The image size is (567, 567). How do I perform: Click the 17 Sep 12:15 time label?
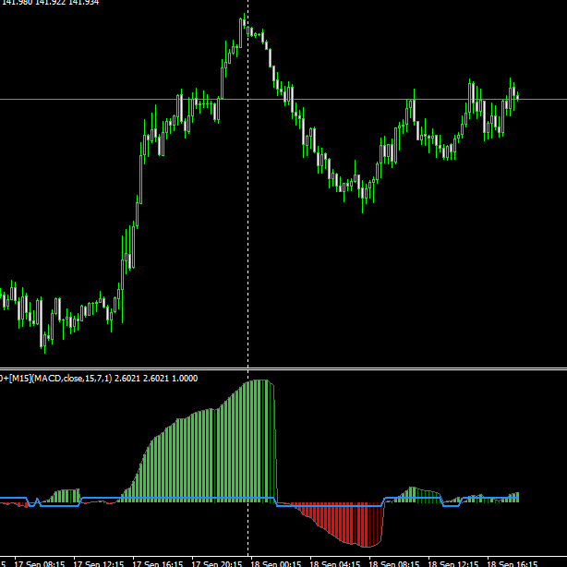click(100, 561)
